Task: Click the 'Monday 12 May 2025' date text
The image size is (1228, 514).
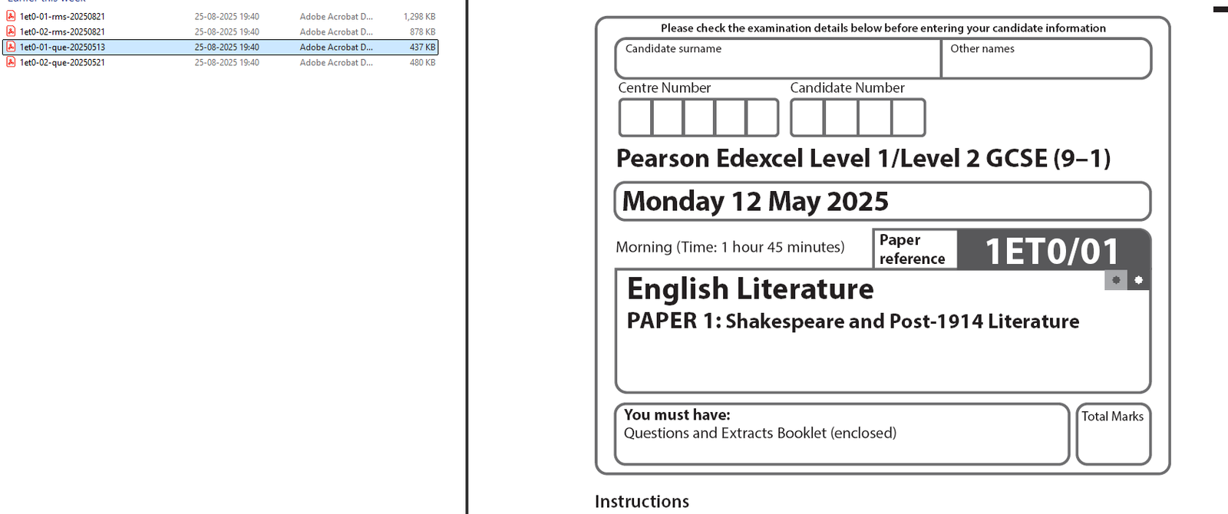Action: coord(755,201)
